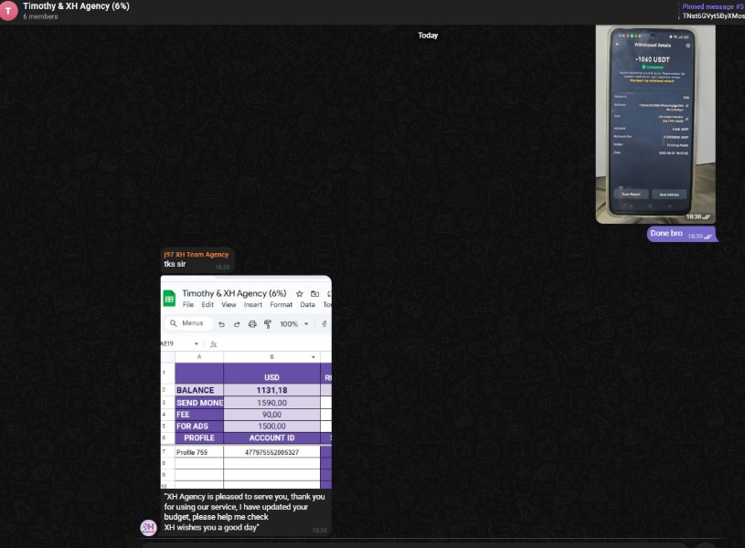The height and width of the screenshot is (548, 745).
Task: Open the File menu in the sheet
Action: click(188, 305)
